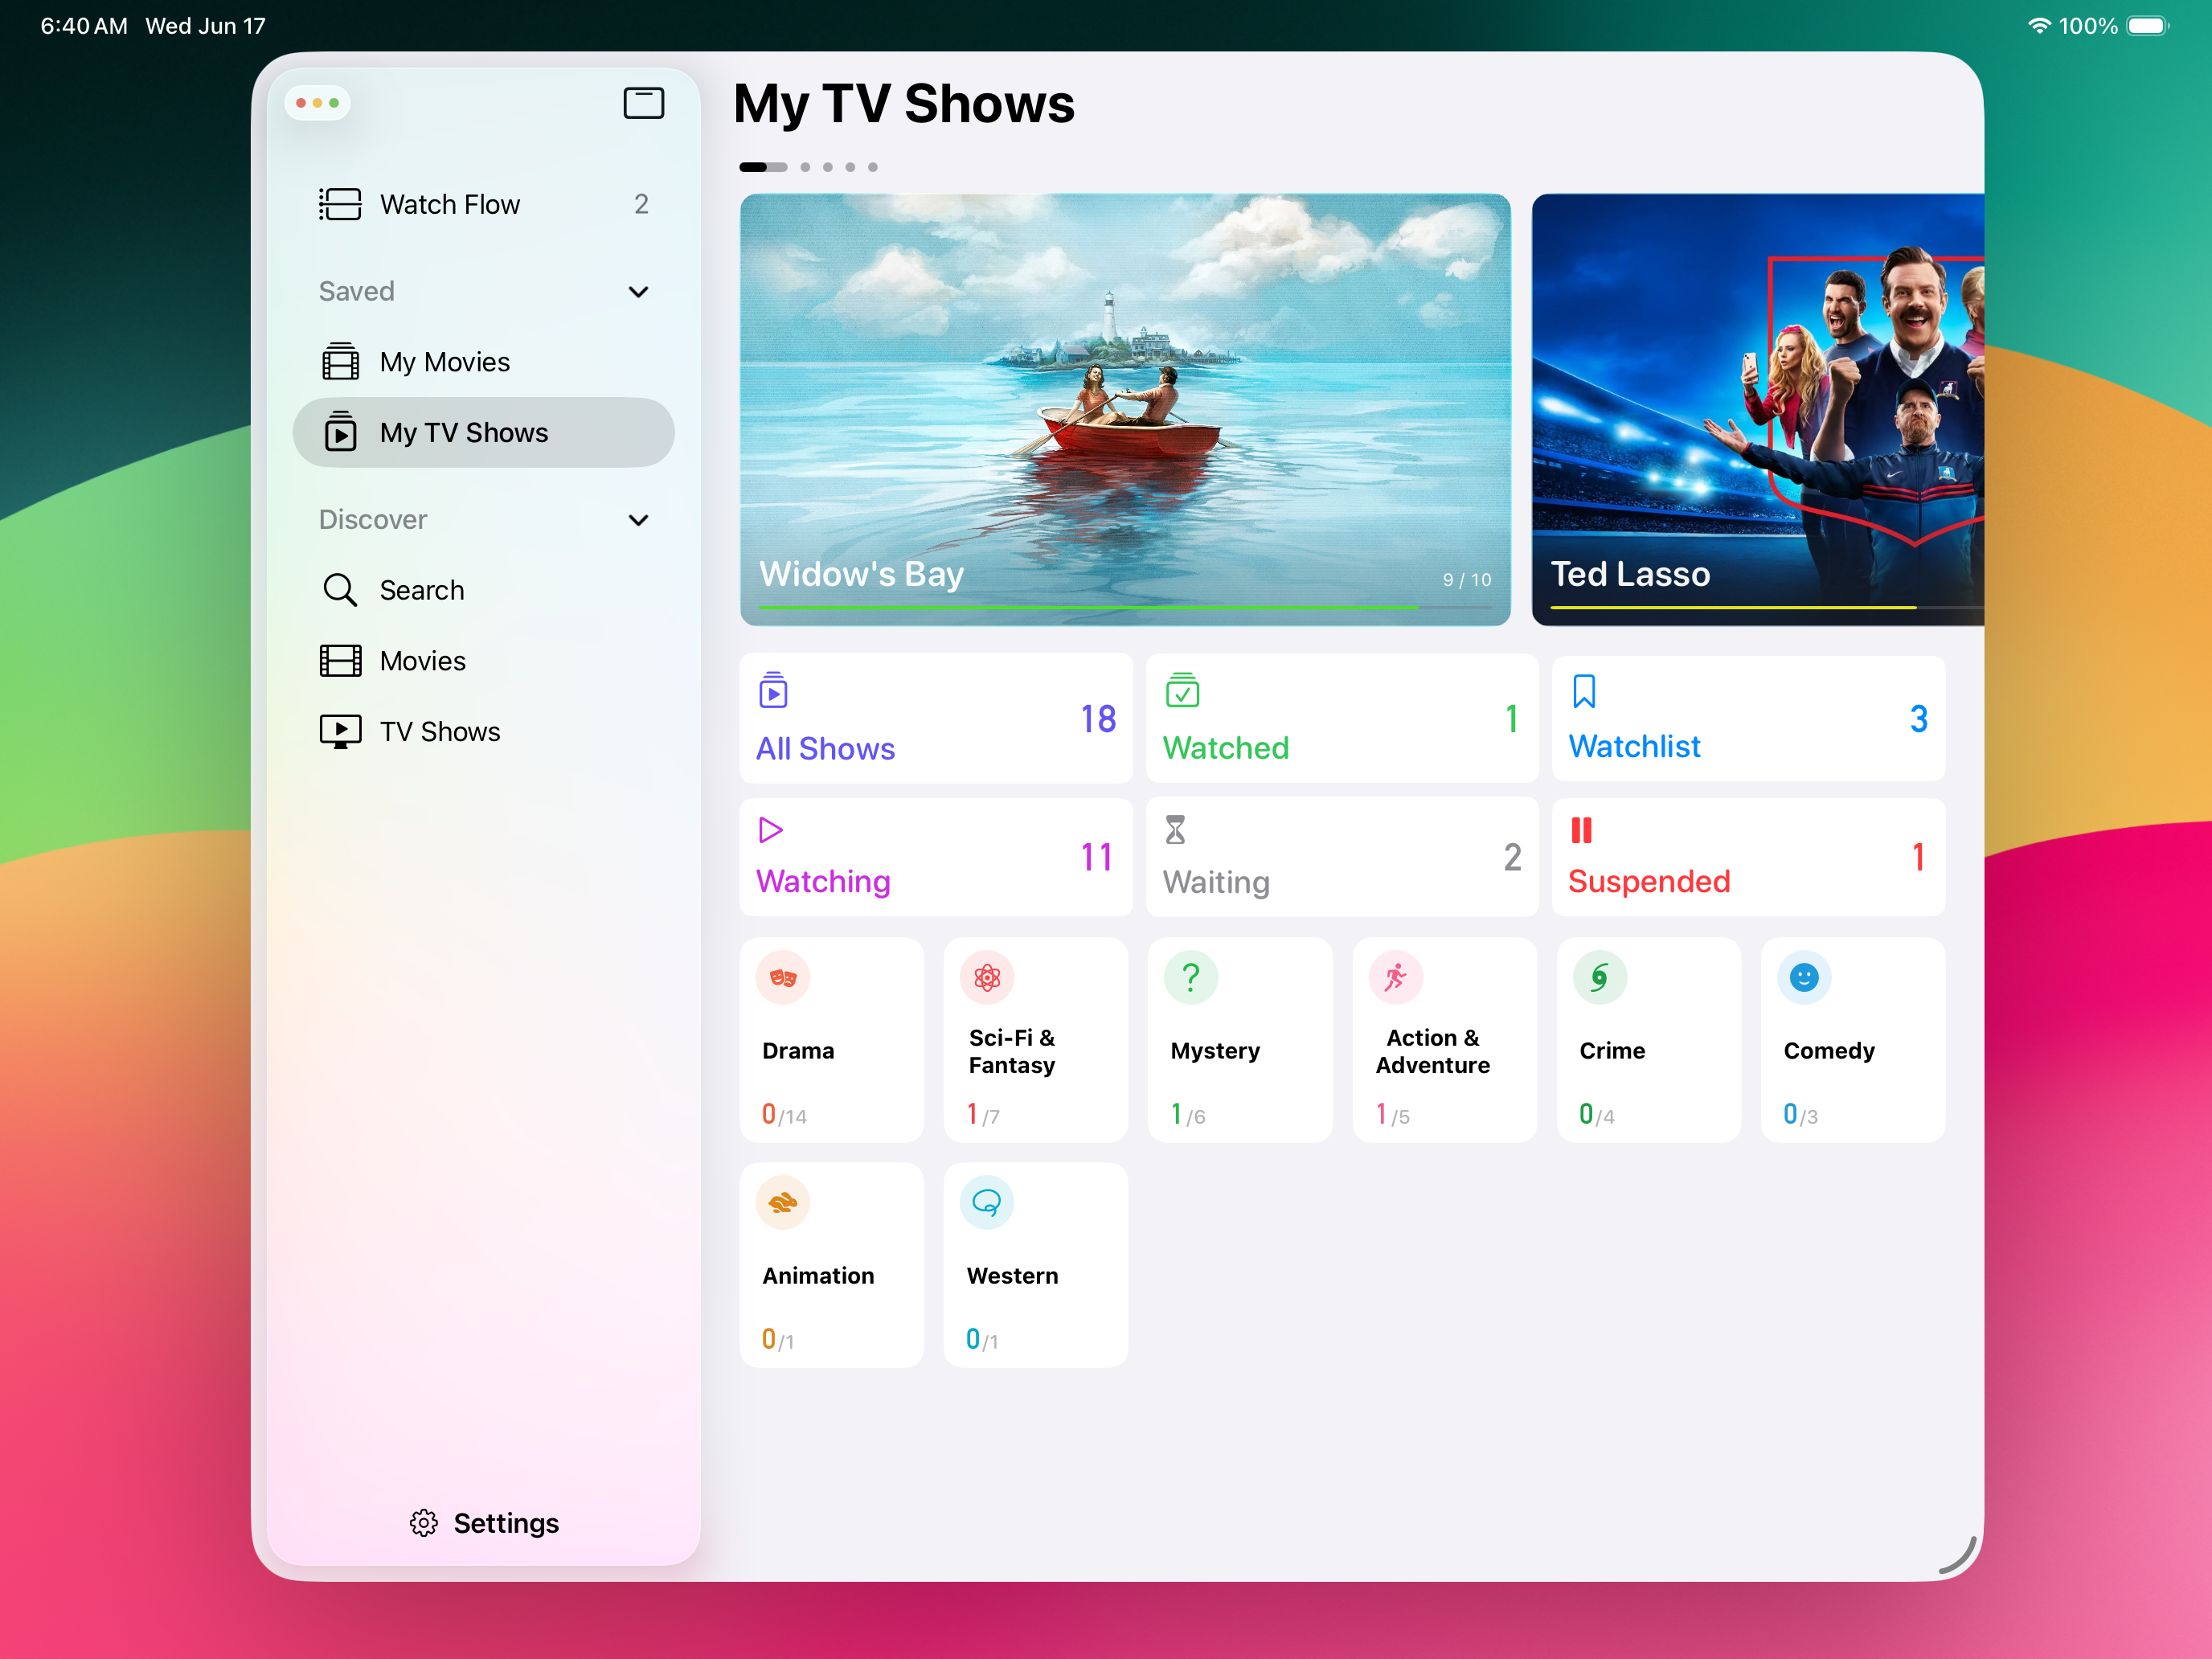The image size is (2212, 1659).
Task: Click the Comedy genre label
Action: point(1829,1051)
